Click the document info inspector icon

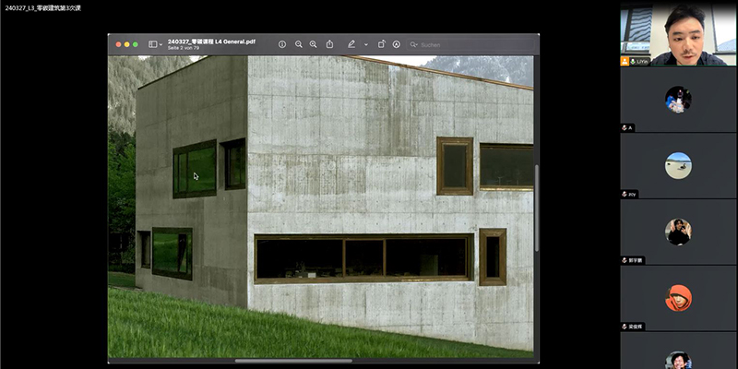pos(282,44)
